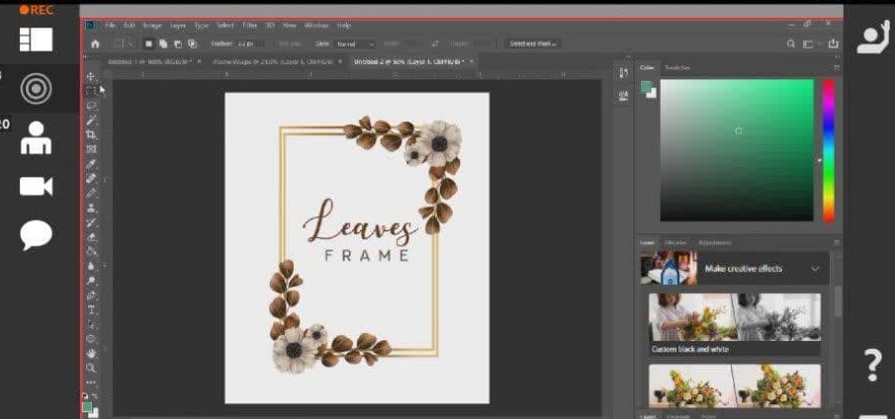Open the recorder's layout grid icon
895x419 pixels.
[36, 40]
